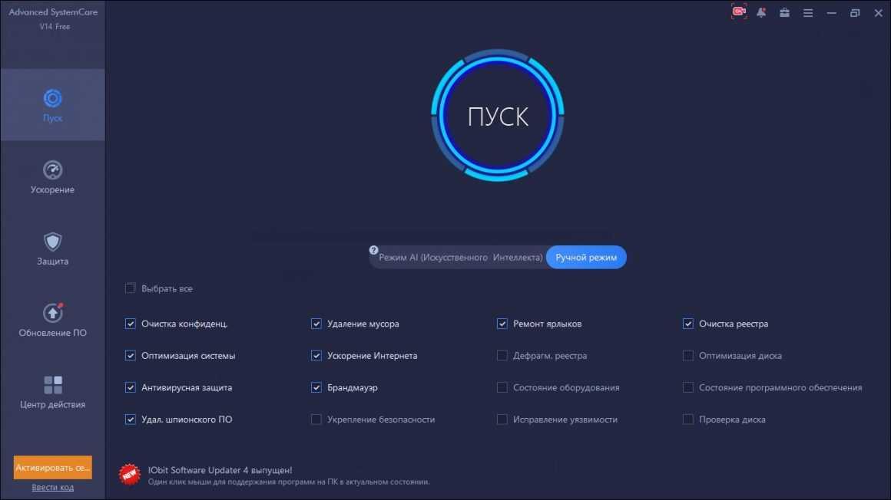Open the IObit Software Updater 4 announcement
The image size is (891, 500).
[x=220, y=470]
